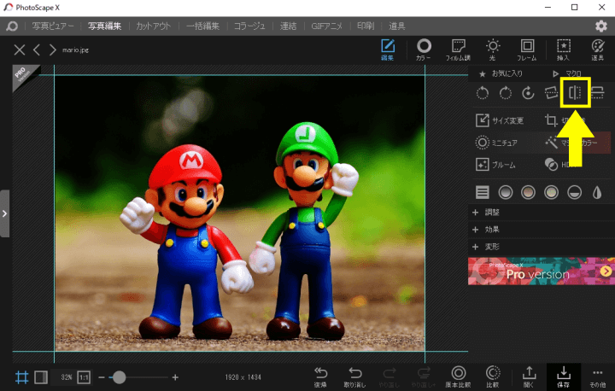The height and width of the screenshot is (391, 615).
Task: Click the zoom slider handle
Action: [x=119, y=377]
